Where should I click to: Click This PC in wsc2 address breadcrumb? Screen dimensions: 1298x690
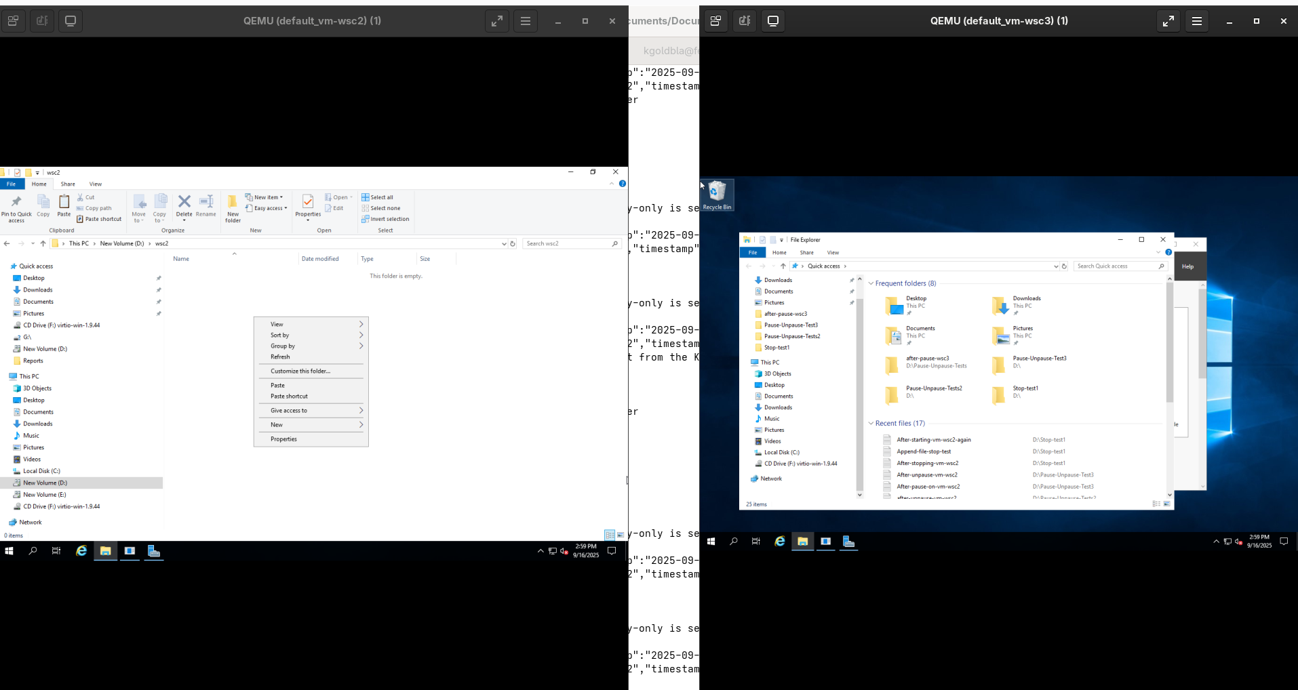point(79,243)
